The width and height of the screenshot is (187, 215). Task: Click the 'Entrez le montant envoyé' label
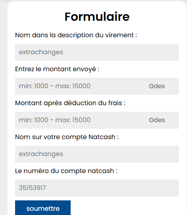[57, 69]
